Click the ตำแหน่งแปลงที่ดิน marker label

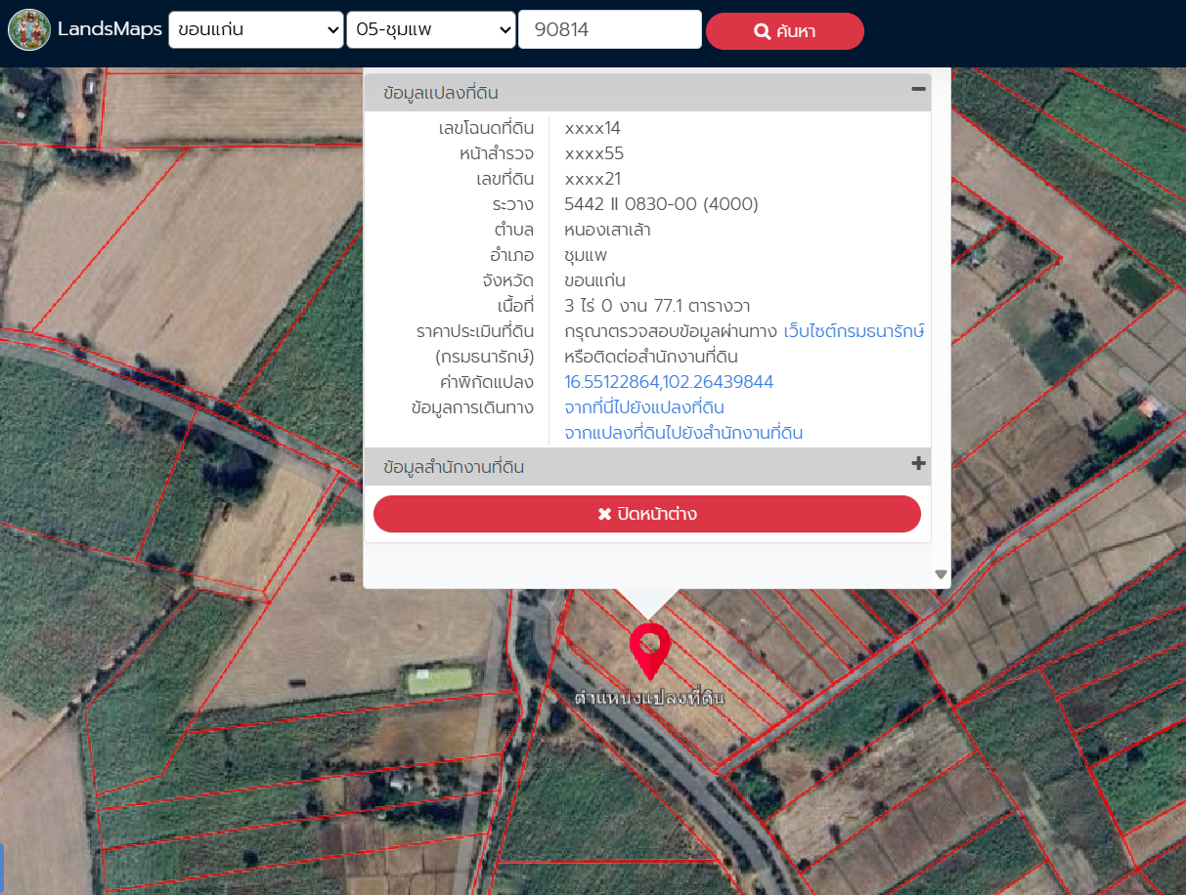click(649, 699)
